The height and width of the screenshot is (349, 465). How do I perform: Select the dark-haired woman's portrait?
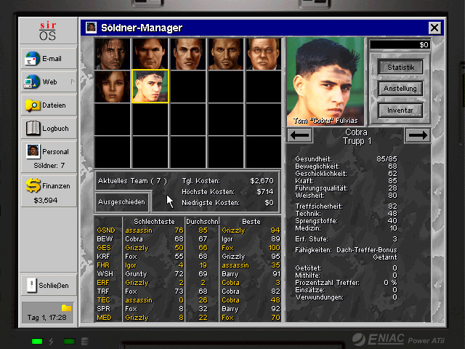(113, 87)
